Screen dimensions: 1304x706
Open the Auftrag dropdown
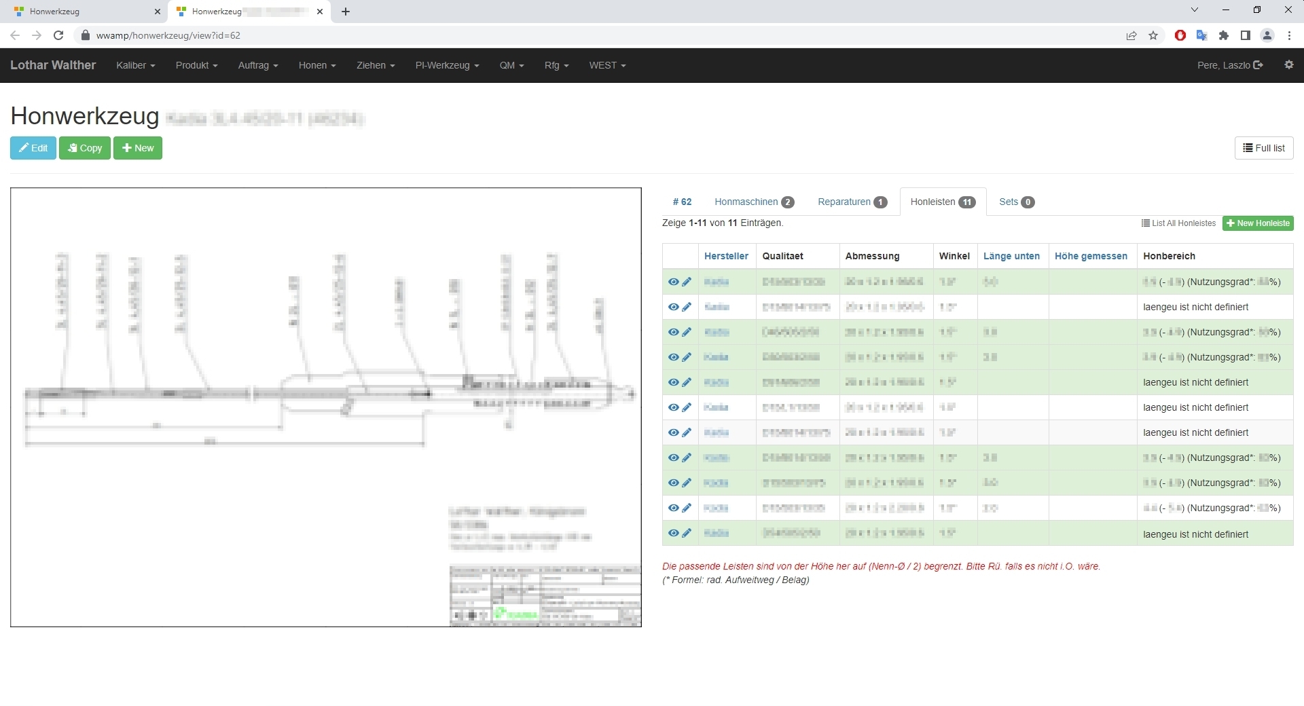(258, 65)
